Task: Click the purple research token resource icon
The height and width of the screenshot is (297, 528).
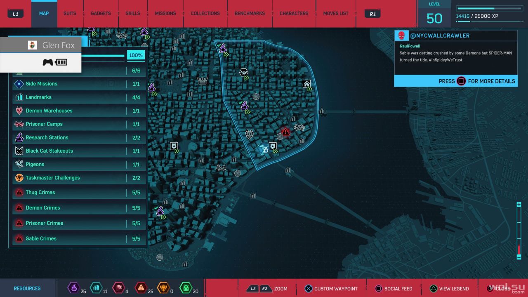Action: [73, 288]
